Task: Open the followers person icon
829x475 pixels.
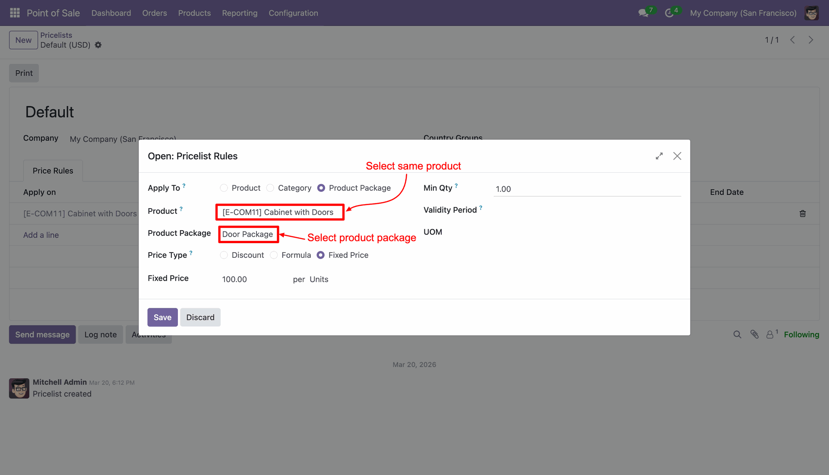Action: pos(770,335)
